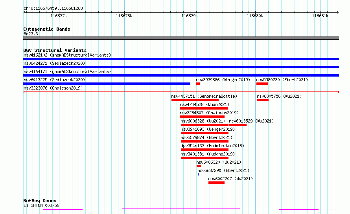
Task: Click the 116677k ruler position
Action: [59, 16]
